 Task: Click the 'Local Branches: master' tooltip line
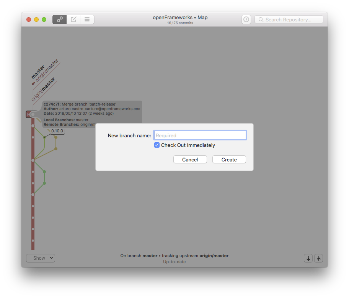[66, 120]
